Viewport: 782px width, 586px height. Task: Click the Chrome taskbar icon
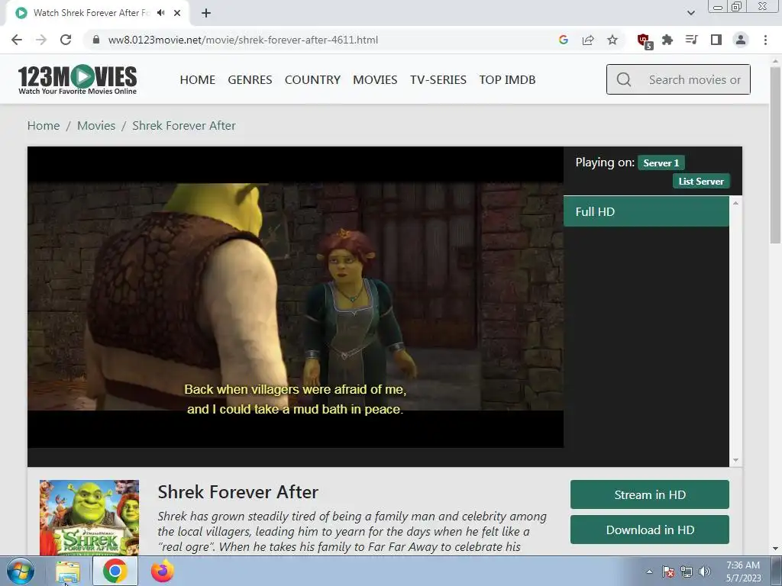(115, 571)
